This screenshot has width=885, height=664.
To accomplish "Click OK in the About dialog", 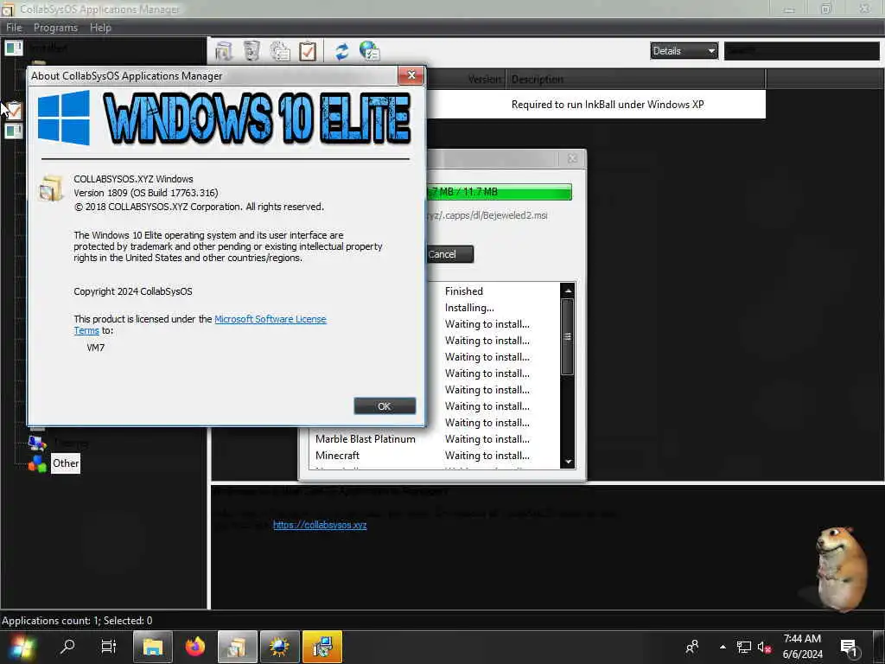I will tap(385, 406).
